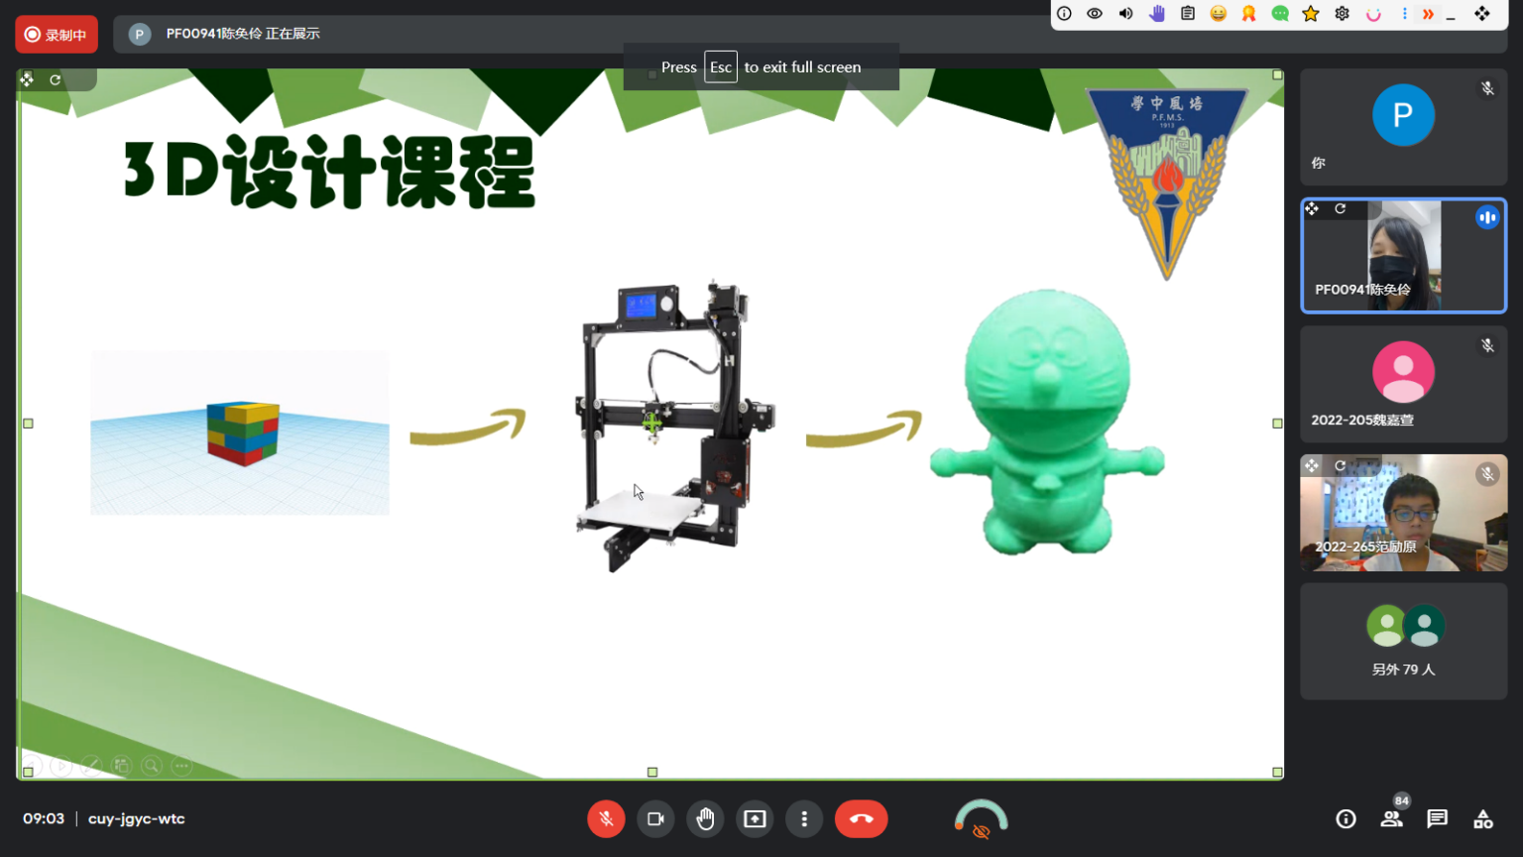
Task: Click the 09:03 clock in the bottom bar
Action: pyautogui.click(x=44, y=819)
